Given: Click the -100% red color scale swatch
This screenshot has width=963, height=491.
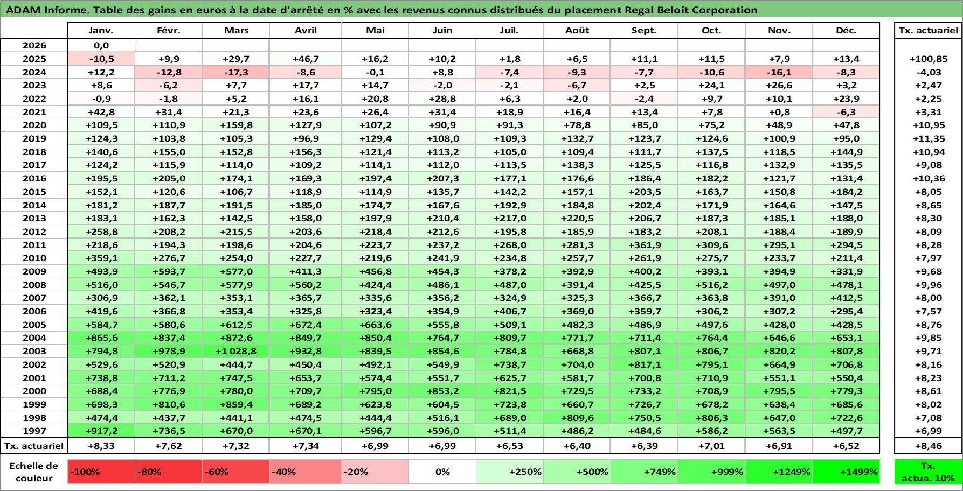Looking at the screenshot, I should pos(101,472).
